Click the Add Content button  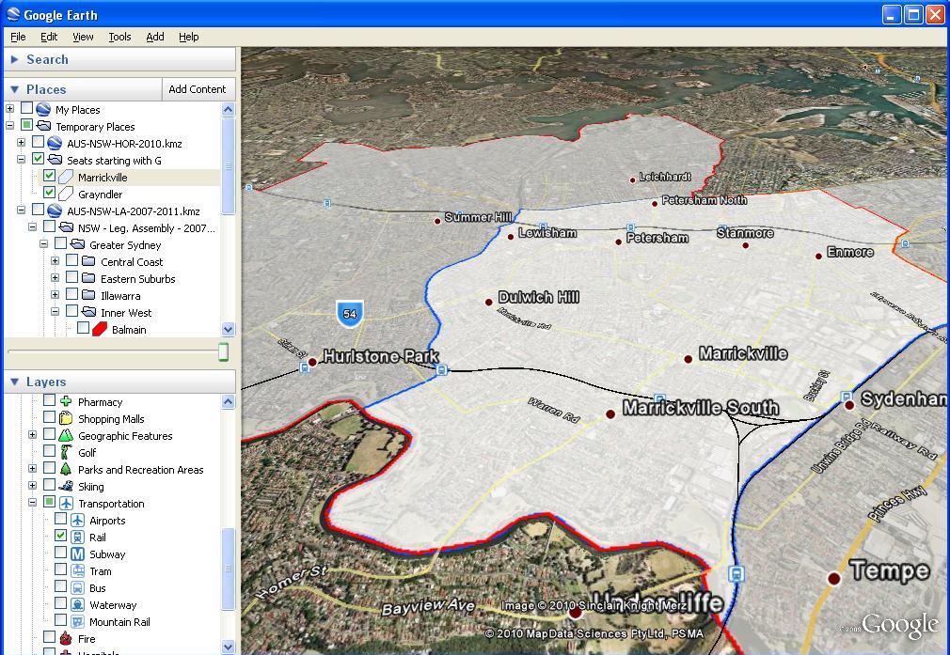(198, 89)
